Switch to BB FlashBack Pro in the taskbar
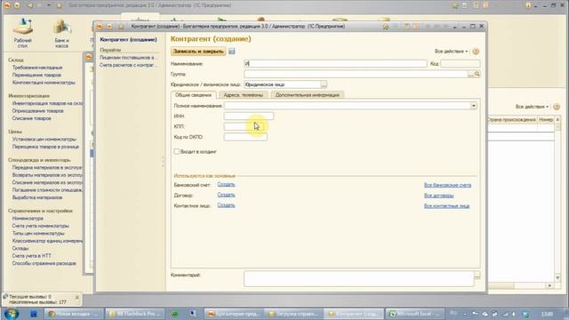The width and height of the screenshot is (569, 320). tap(135, 314)
